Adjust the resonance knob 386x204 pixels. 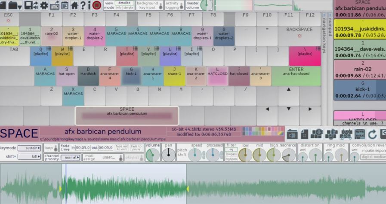[289, 155]
